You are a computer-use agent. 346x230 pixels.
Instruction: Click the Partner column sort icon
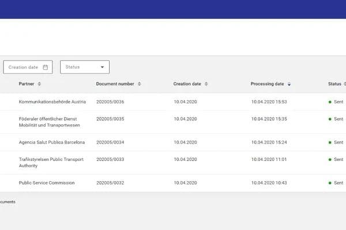click(x=39, y=84)
